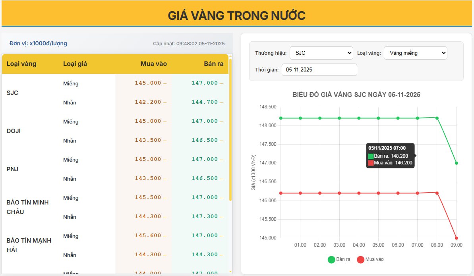The image size is (474, 276).
Task: Click SJC Miếng buy price 145.000
Action: click(x=148, y=83)
